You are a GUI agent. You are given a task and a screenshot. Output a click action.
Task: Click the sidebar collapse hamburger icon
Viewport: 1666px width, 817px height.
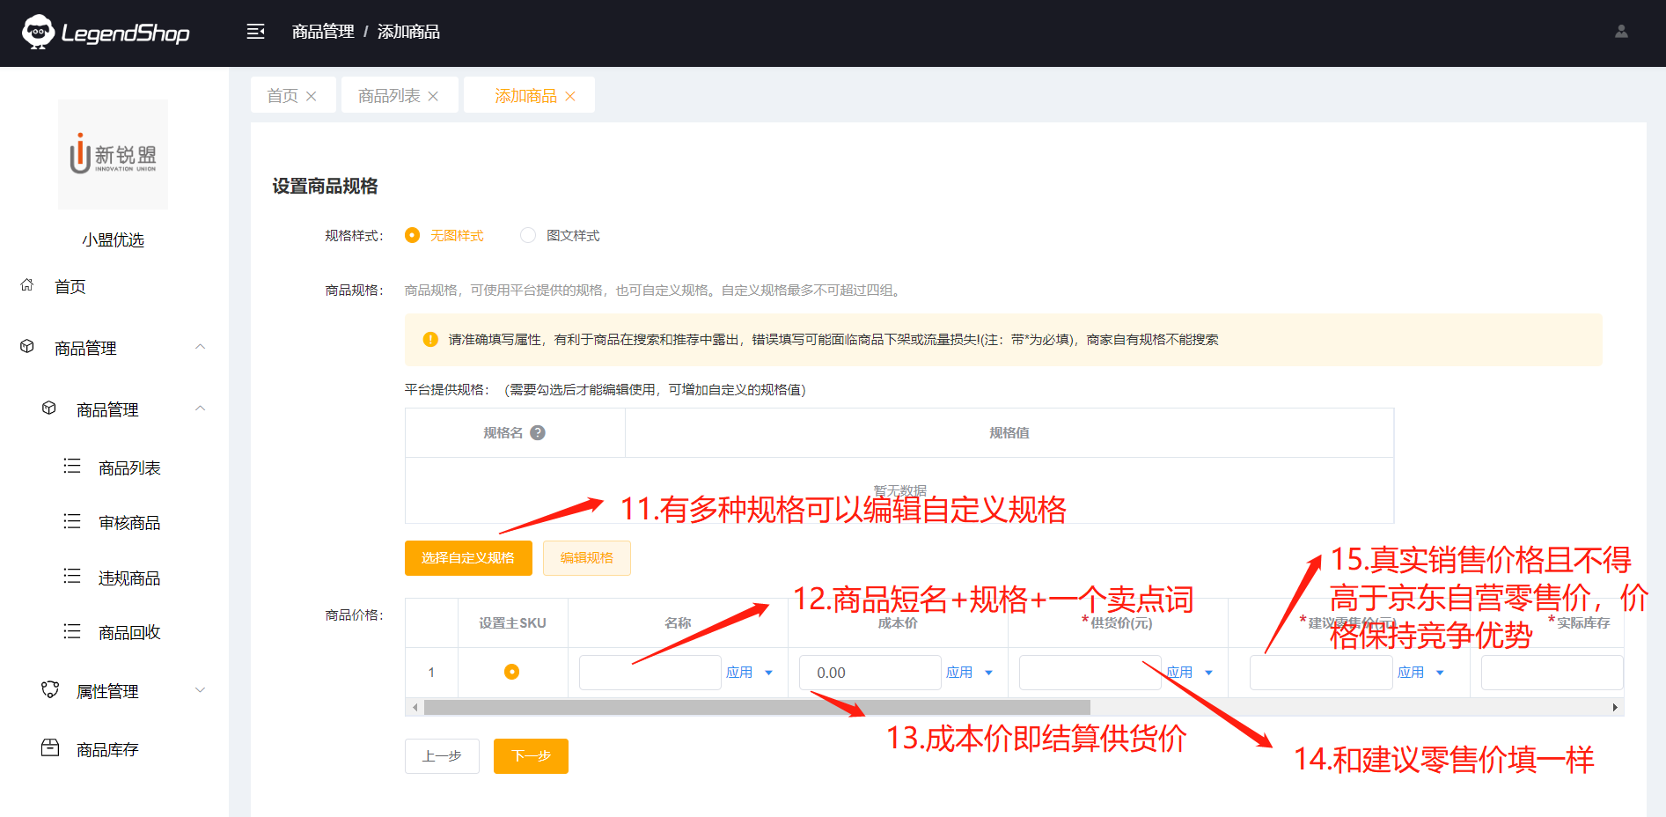click(255, 32)
